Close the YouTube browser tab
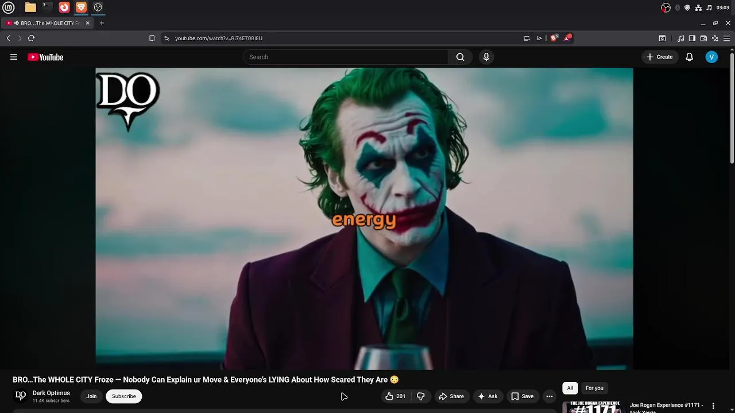Viewport: 735px width, 413px height. 87,23
